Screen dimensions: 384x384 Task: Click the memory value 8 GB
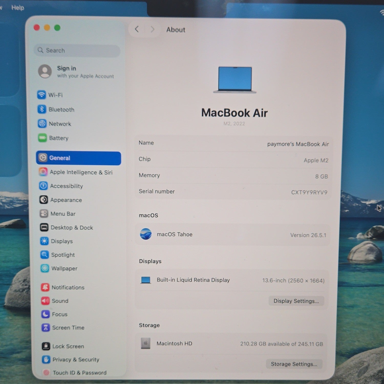(x=321, y=176)
